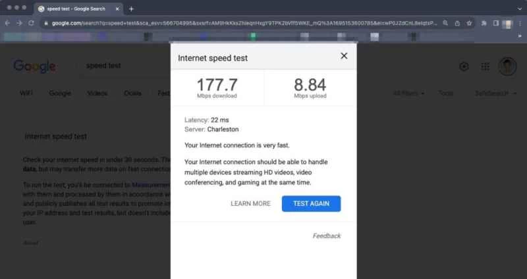Expand the All filters dropdown

tap(408, 93)
